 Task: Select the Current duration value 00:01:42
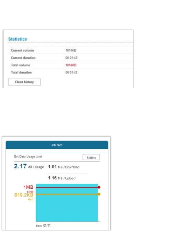(x=71, y=58)
